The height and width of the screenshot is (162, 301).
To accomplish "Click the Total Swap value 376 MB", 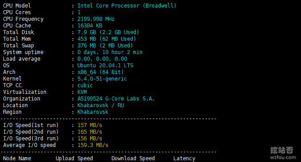I will point(87,46).
